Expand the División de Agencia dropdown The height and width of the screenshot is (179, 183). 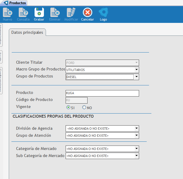coord(136,129)
